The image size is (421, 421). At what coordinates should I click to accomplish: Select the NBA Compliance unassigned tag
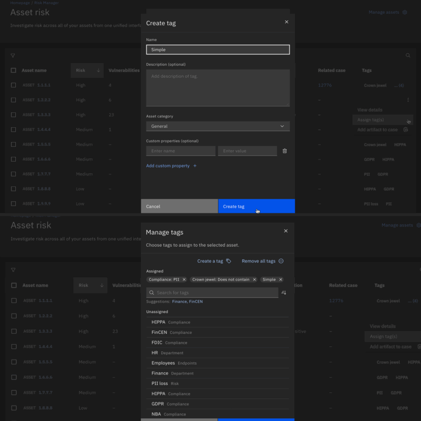click(218, 414)
